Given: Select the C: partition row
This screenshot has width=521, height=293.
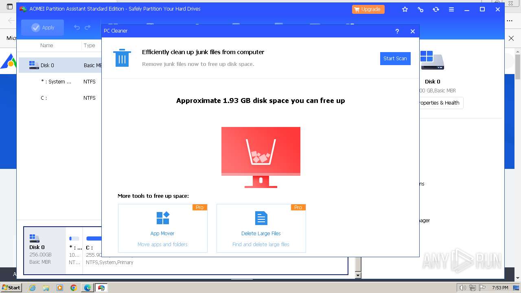Looking at the screenshot, I should pos(60,98).
